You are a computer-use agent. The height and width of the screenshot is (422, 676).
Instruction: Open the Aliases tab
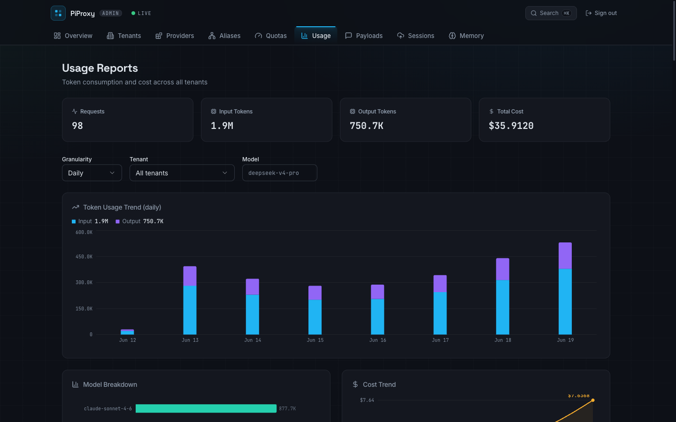point(224,36)
